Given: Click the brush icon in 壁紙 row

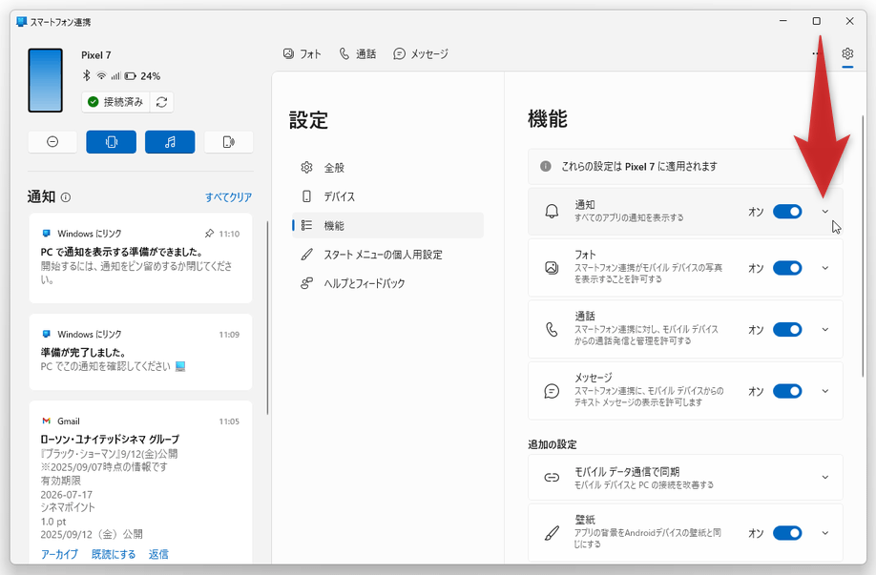Looking at the screenshot, I should [552, 533].
